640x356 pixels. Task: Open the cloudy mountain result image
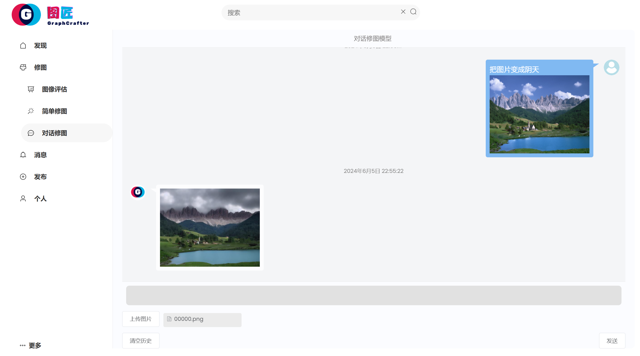coord(210,227)
